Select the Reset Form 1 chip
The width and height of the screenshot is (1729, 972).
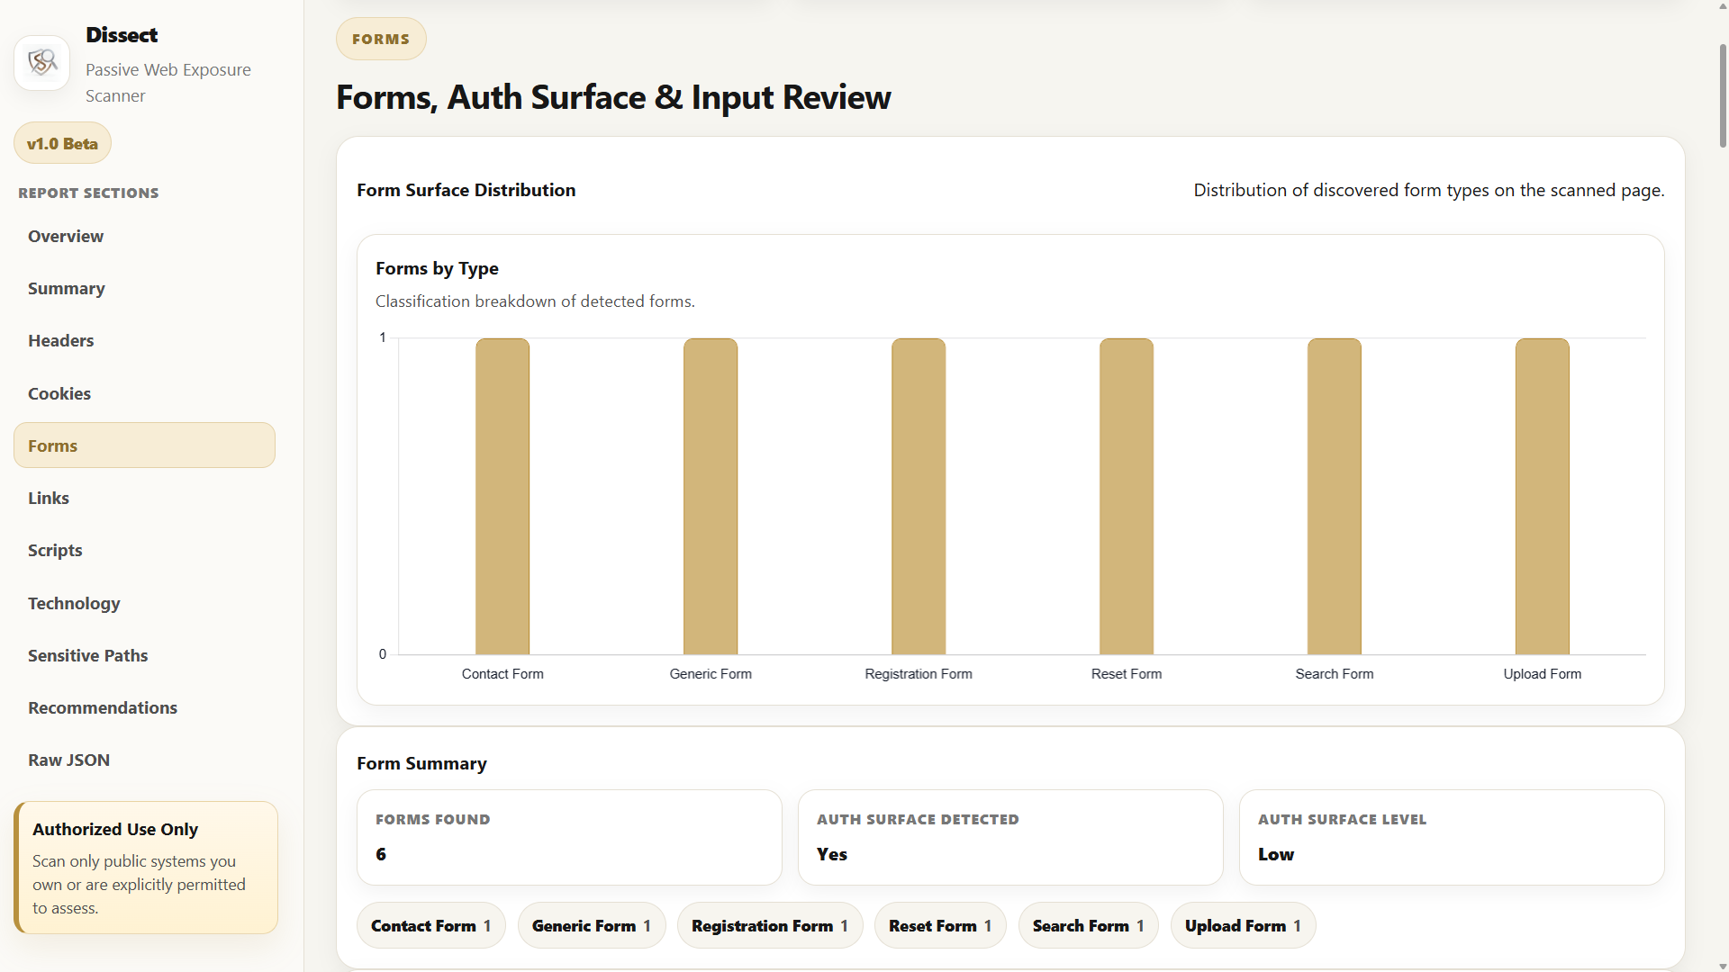pyautogui.click(x=940, y=925)
